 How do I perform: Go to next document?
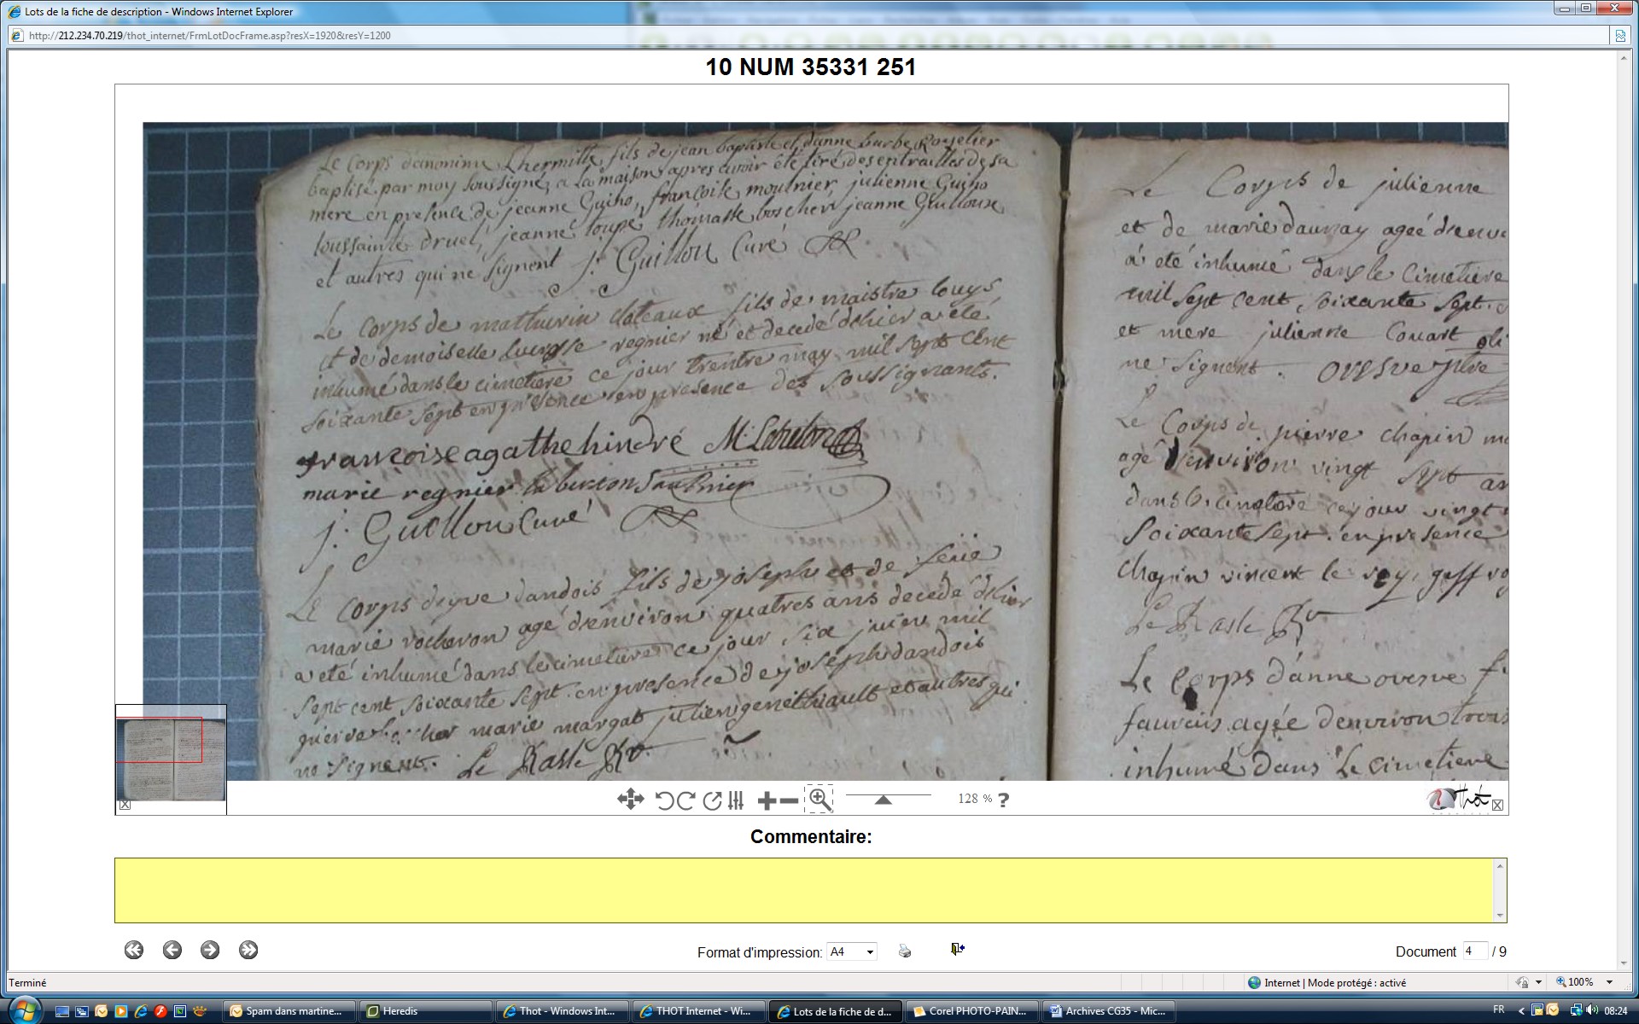click(x=210, y=950)
